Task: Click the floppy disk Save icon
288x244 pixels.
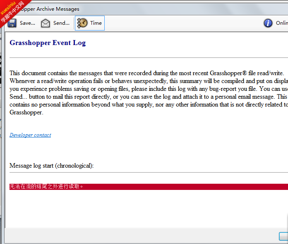Action: coord(12,23)
